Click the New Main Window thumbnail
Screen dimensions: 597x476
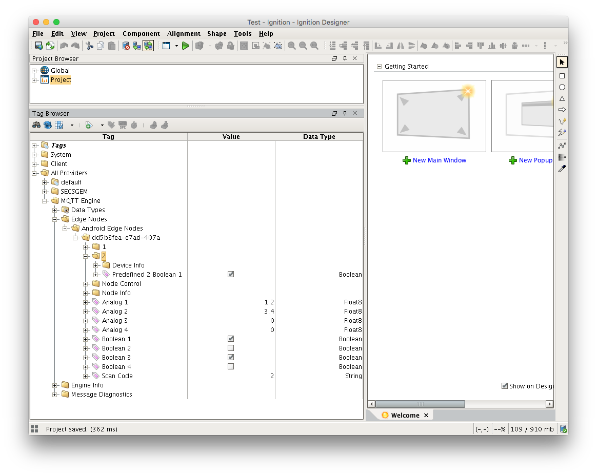point(434,116)
